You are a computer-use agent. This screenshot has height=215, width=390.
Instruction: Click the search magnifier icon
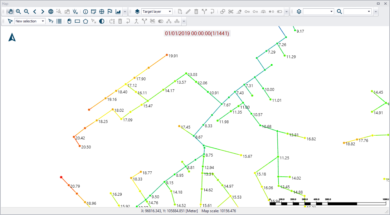[x=339, y=12]
